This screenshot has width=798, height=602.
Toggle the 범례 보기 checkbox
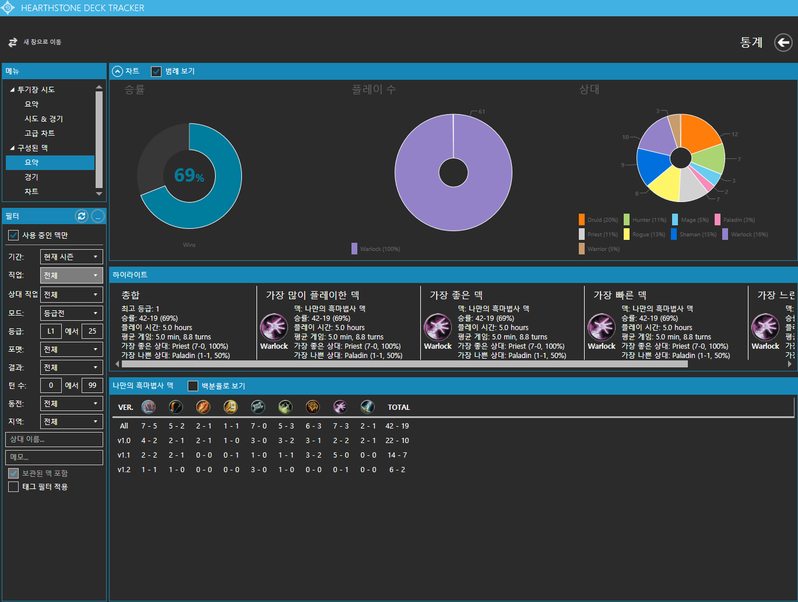(156, 72)
